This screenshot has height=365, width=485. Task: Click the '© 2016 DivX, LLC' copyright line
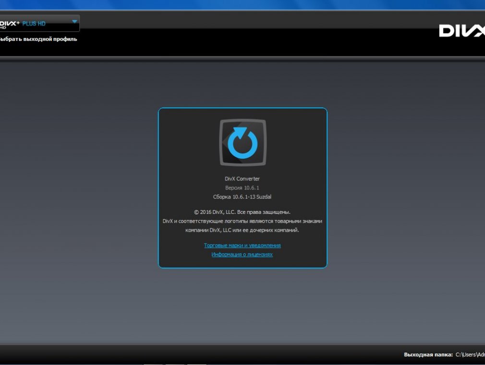pyautogui.click(x=242, y=212)
